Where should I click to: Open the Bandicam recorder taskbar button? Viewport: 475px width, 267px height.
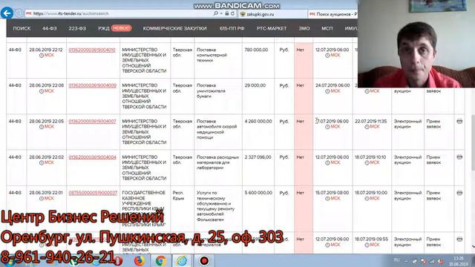click(204, 260)
